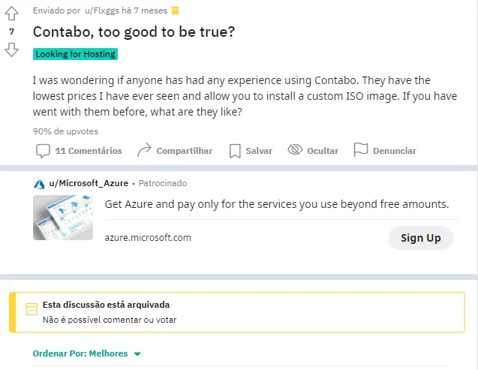Click the archive box icon
Screen dimensions: 478x370
(32, 310)
